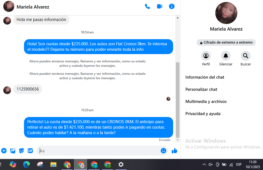
Task: Click the chat scrollbar up arrow
Action: point(178,18)
